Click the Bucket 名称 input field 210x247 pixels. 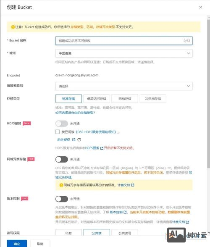click(124, 41)
